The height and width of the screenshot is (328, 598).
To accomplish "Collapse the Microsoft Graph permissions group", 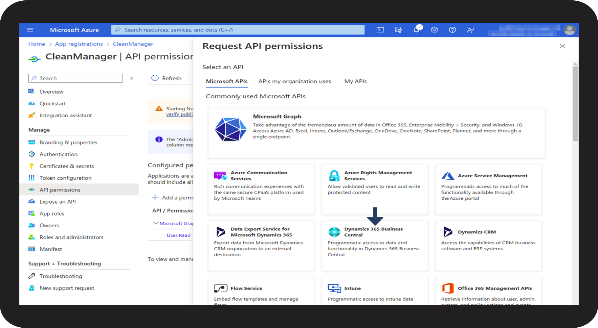I will click(x=156, y=223).
